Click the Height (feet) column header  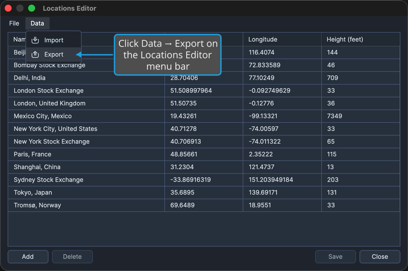click(x=361, y=39)
